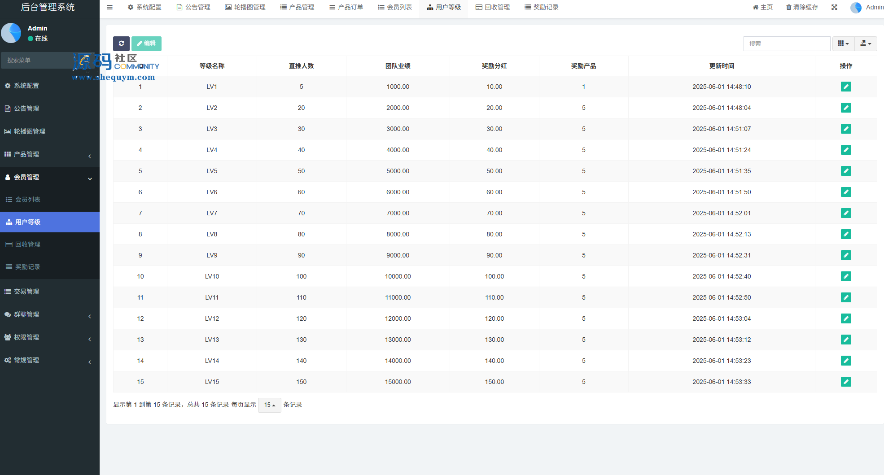The height and width of the screenshot is (475, 884).
Task: Open the page size dropdown showing 15
Action: pos(270,405)
